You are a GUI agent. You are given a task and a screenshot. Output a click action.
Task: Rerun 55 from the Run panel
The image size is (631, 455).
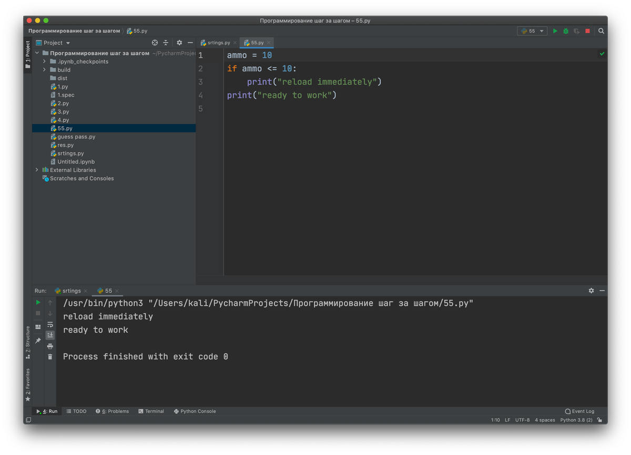[x=38, y=303]
